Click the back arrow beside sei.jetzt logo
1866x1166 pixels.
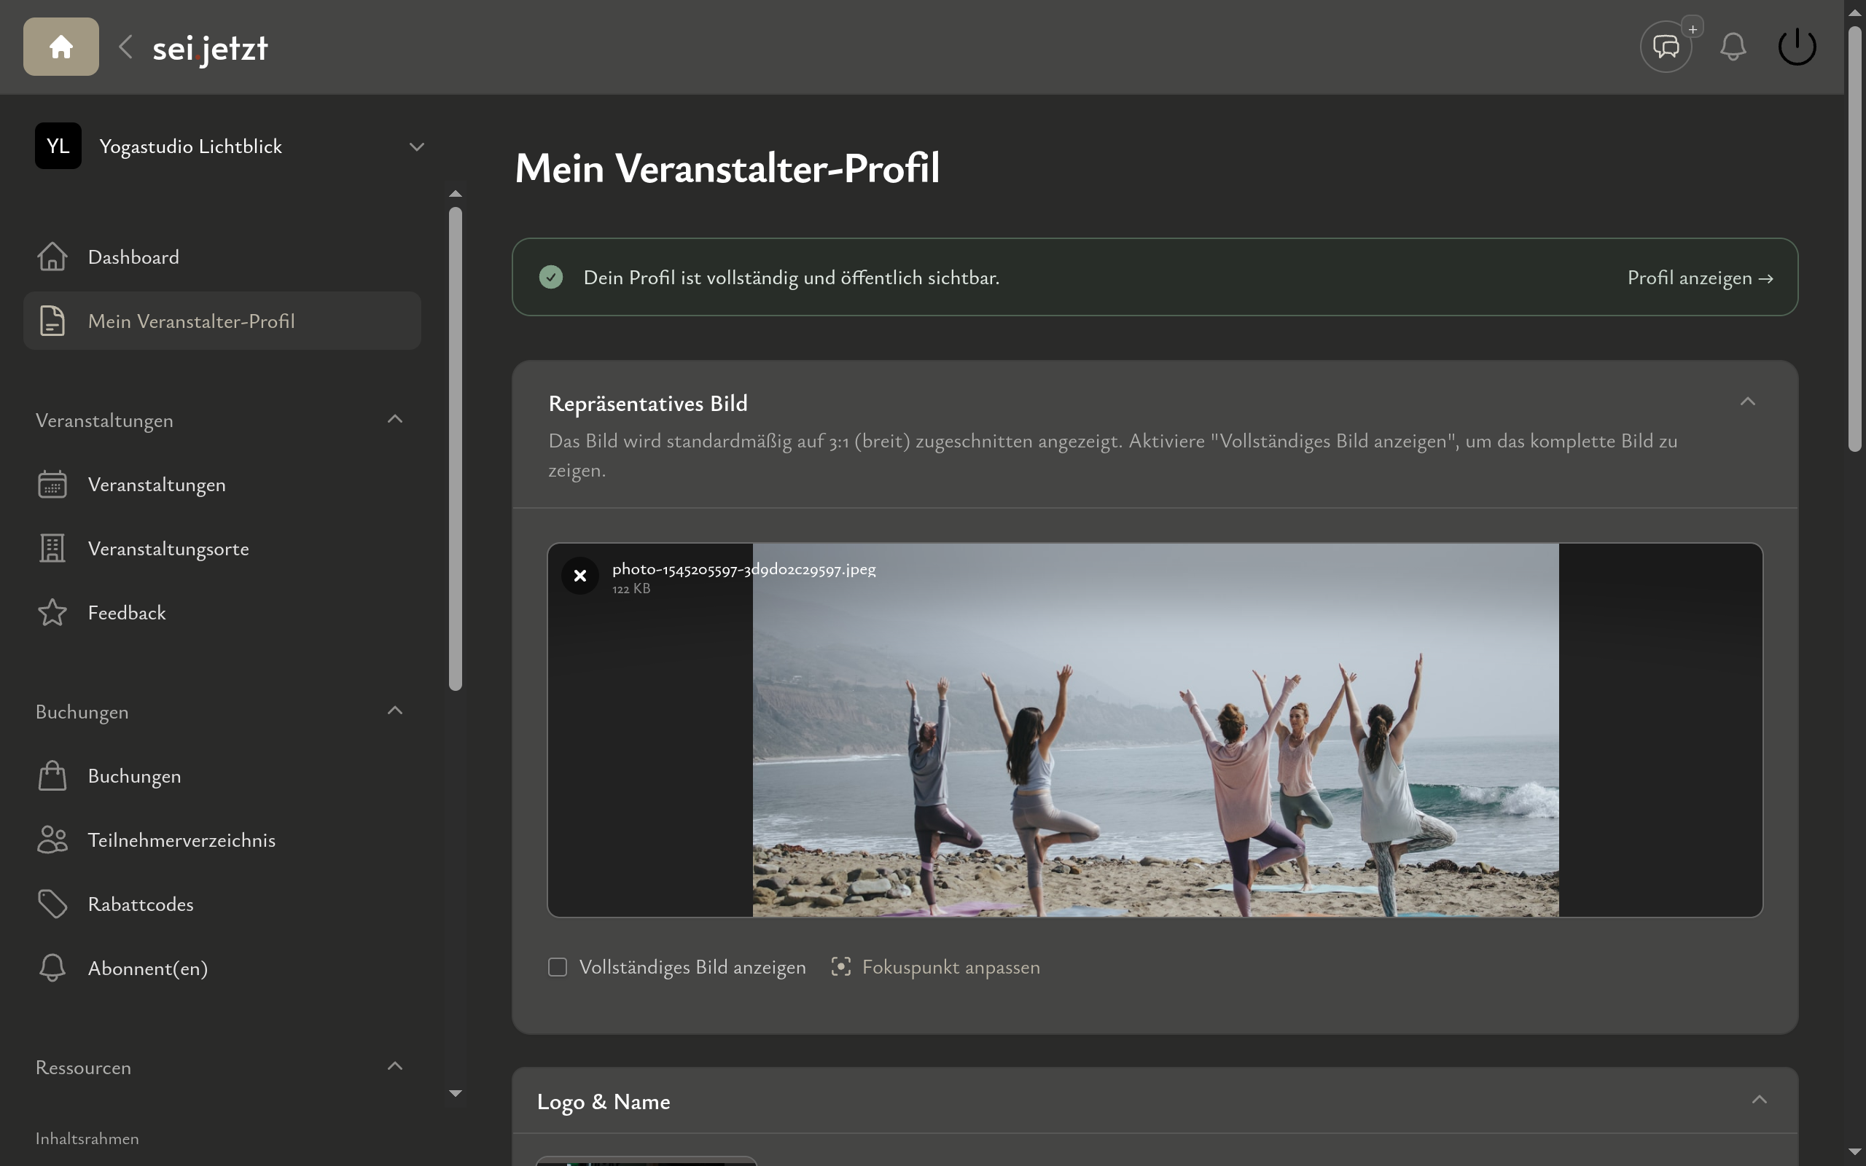(125, 47)
